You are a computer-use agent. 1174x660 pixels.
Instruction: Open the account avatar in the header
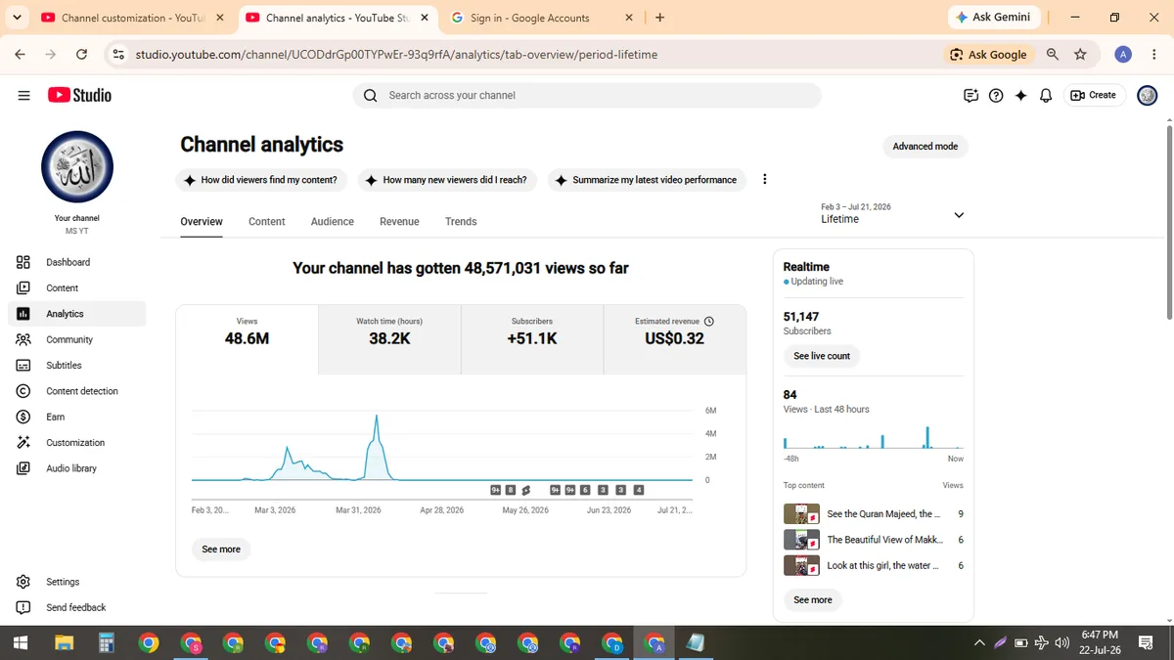click(1148, 95)
